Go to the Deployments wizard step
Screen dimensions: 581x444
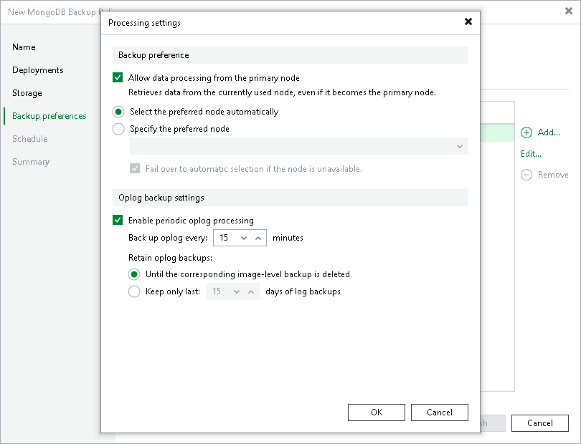38,70
